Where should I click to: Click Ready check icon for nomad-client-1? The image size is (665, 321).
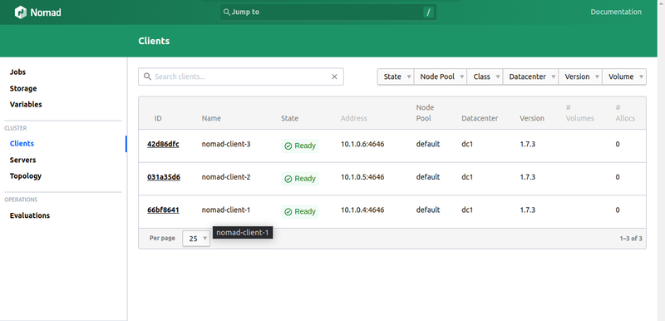click(x=288, y=211)
